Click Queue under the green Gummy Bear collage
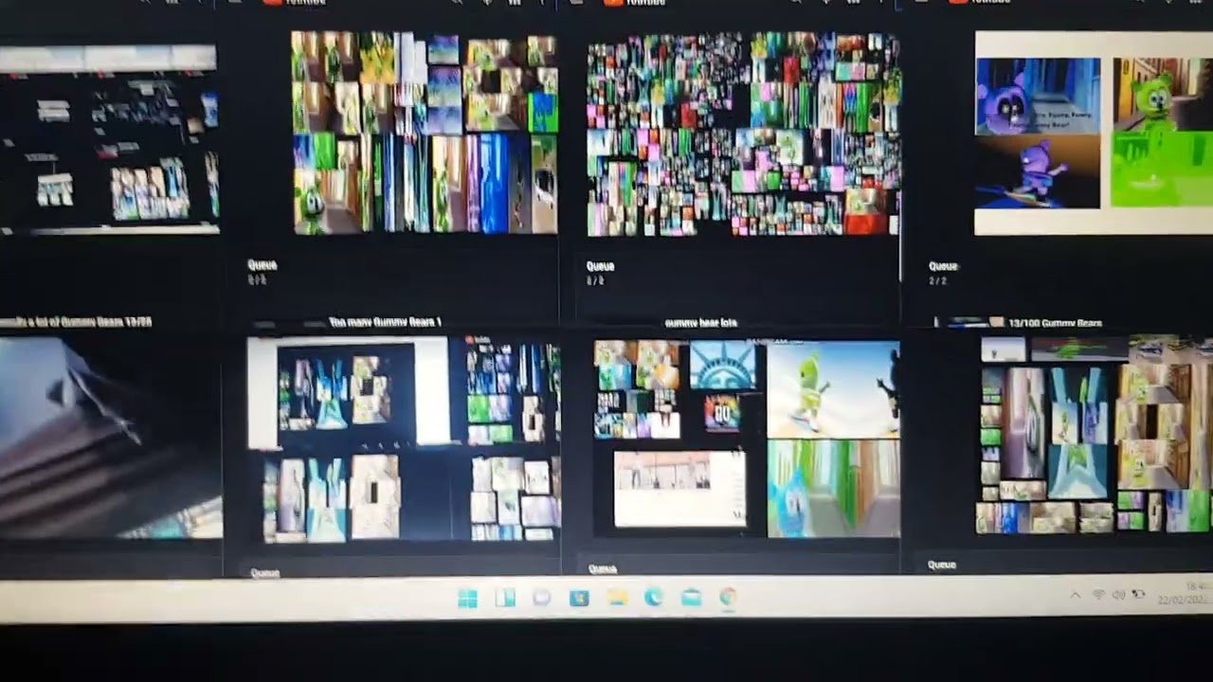Screen dimensions: 1213x682 pyautogui.click(x=262, y=265)
